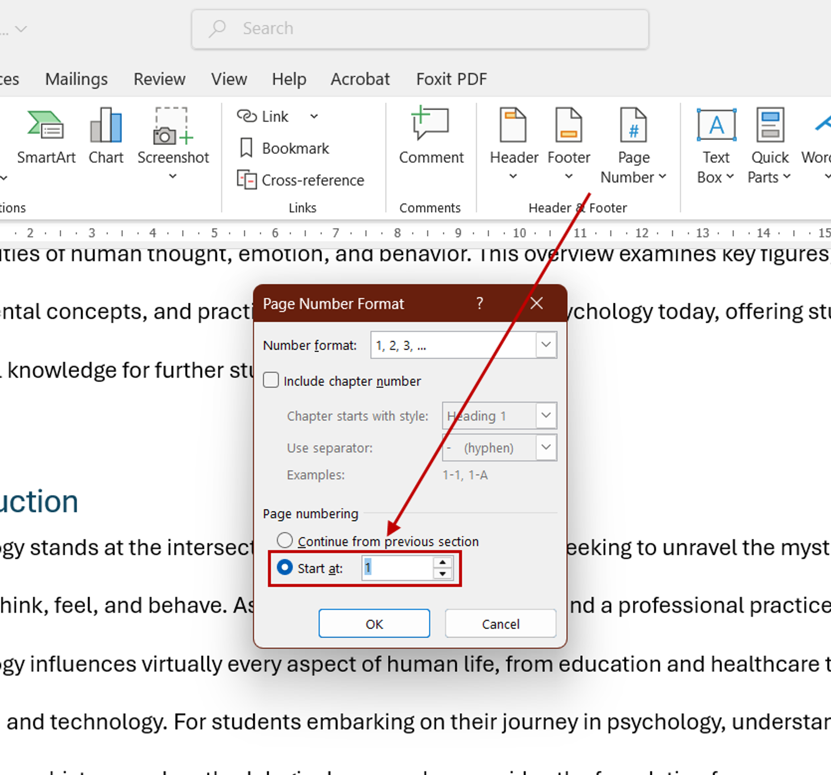The image size is (831, 775).
Task: Click the Start at number field
Action: [x=397, y=567]
